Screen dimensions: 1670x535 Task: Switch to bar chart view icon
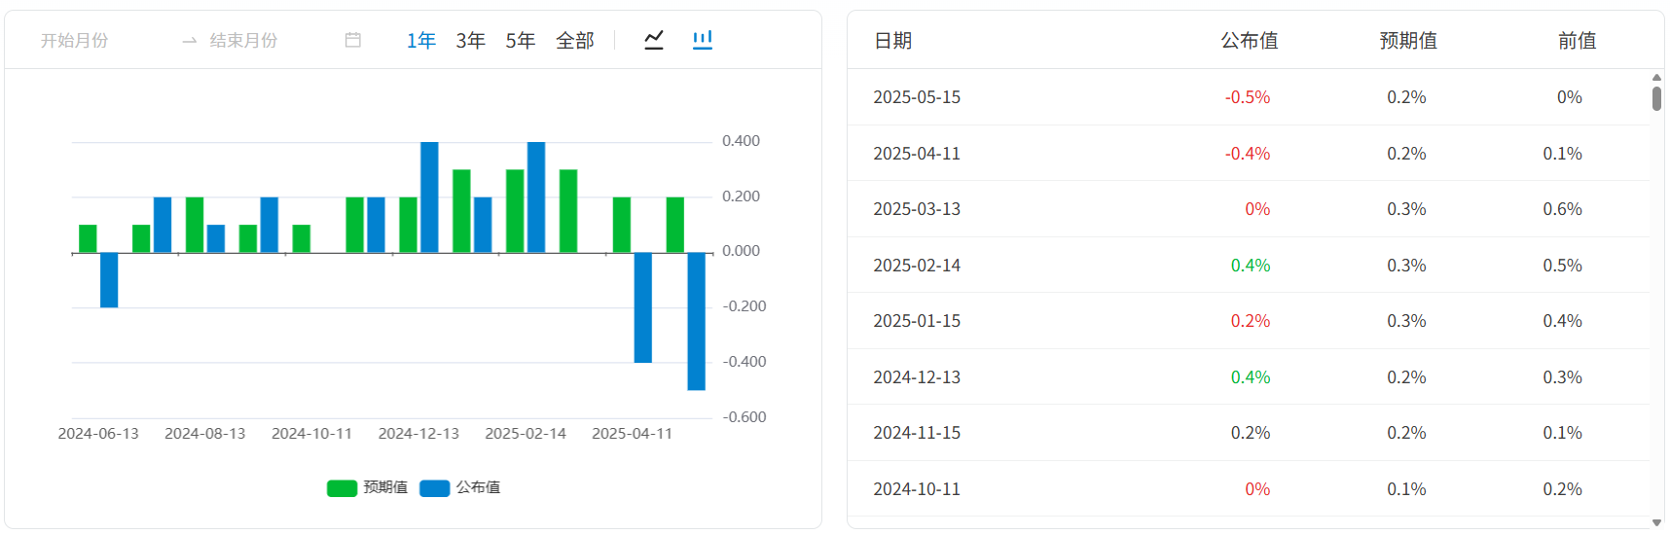click(703, 40)
